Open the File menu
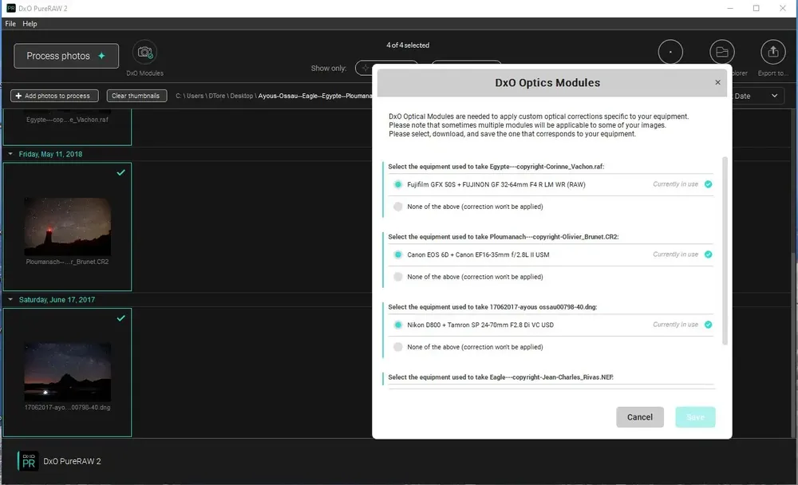Viewport: 798px width, 485px height. click(10, 23)
